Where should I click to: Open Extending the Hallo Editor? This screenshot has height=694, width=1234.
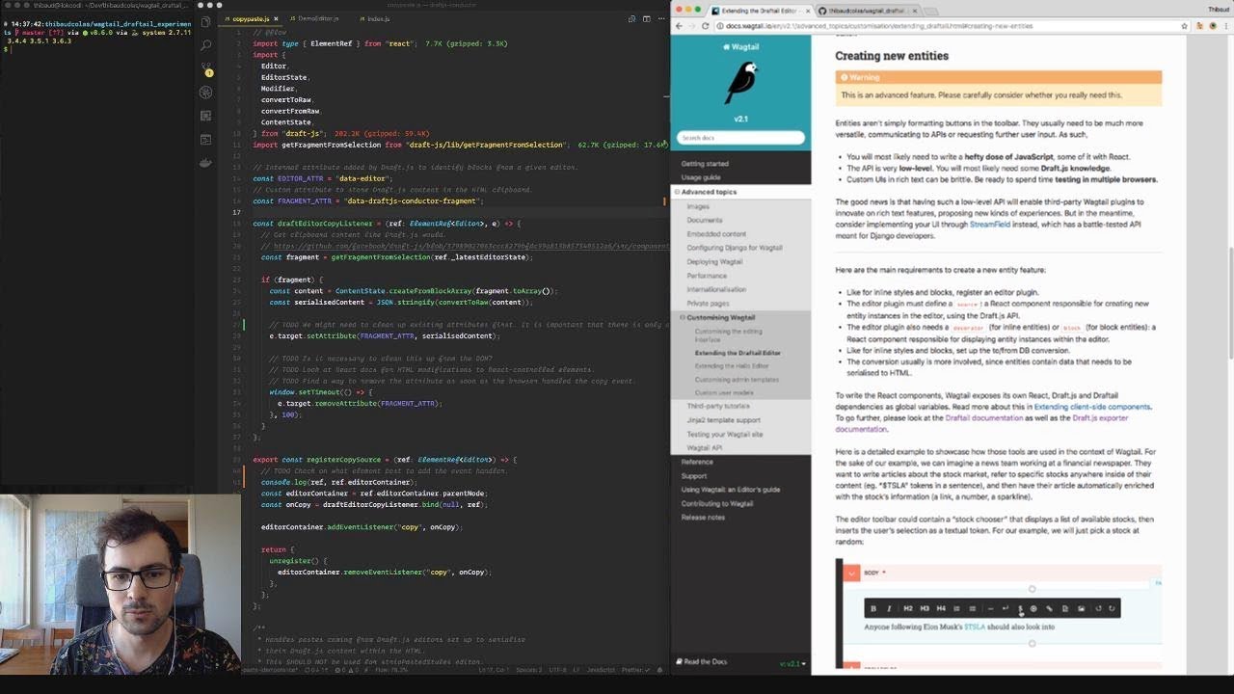pyautogui.click(x=732, y=366)
